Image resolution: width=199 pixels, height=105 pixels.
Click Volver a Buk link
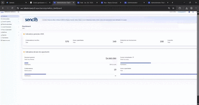click(173, 12)
